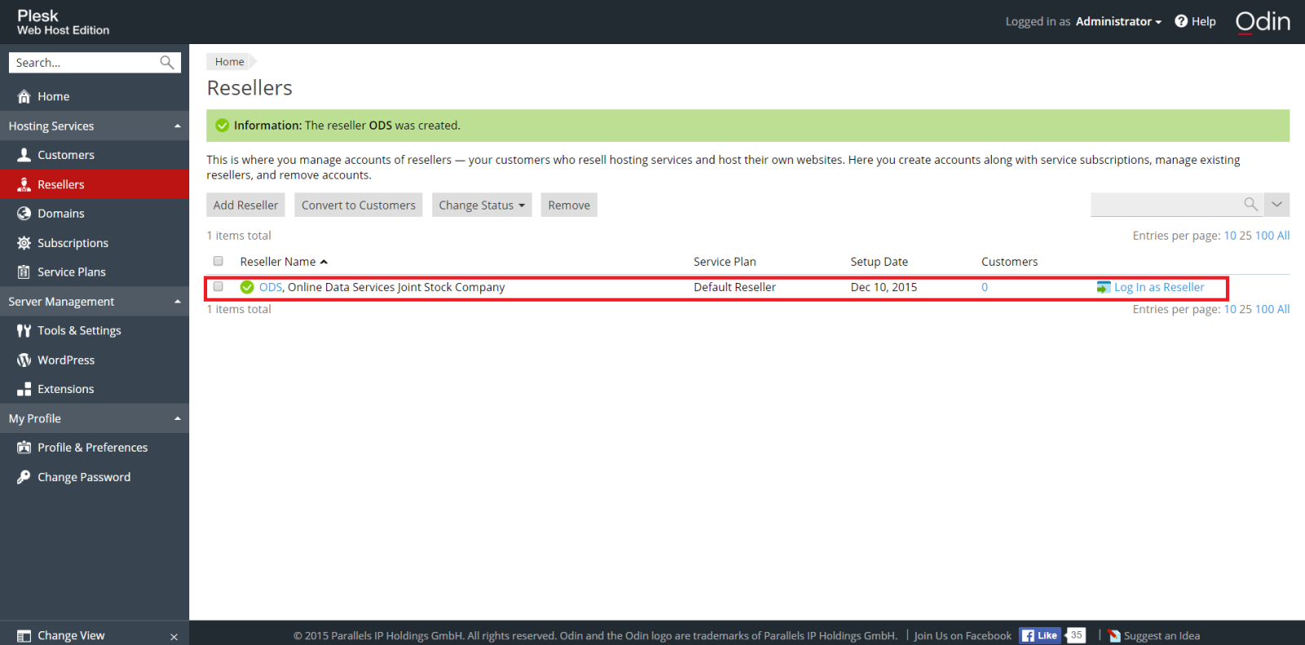Check the ODS reseller row checkbox
The width and height of the screenshot is (1305, 645).
tap(218, 287)
